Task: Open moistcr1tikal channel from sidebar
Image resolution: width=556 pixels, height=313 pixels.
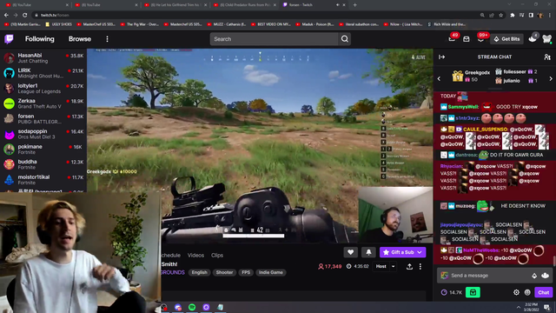Action: coord(43,180)
